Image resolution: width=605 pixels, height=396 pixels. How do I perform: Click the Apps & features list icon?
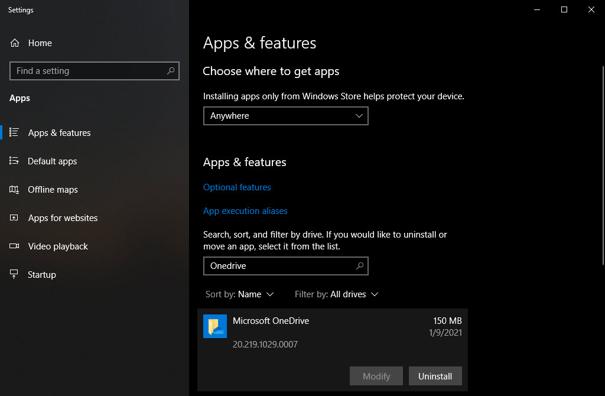click(x=14, y=132)
